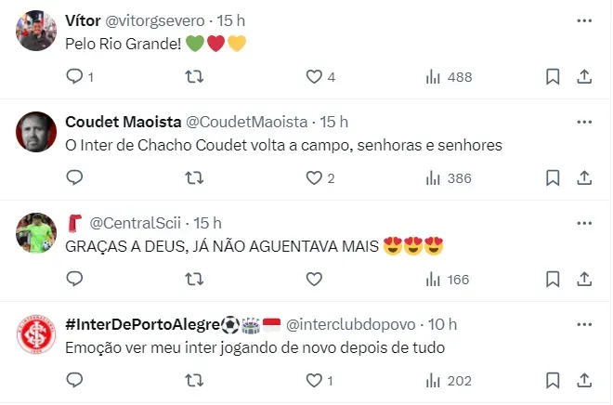Repost the #InterDePortoAlegre tweet

pyautogui.click(x=195, y=380)
